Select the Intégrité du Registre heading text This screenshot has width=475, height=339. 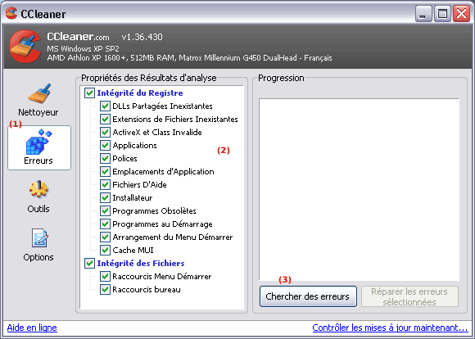[140, 93]
